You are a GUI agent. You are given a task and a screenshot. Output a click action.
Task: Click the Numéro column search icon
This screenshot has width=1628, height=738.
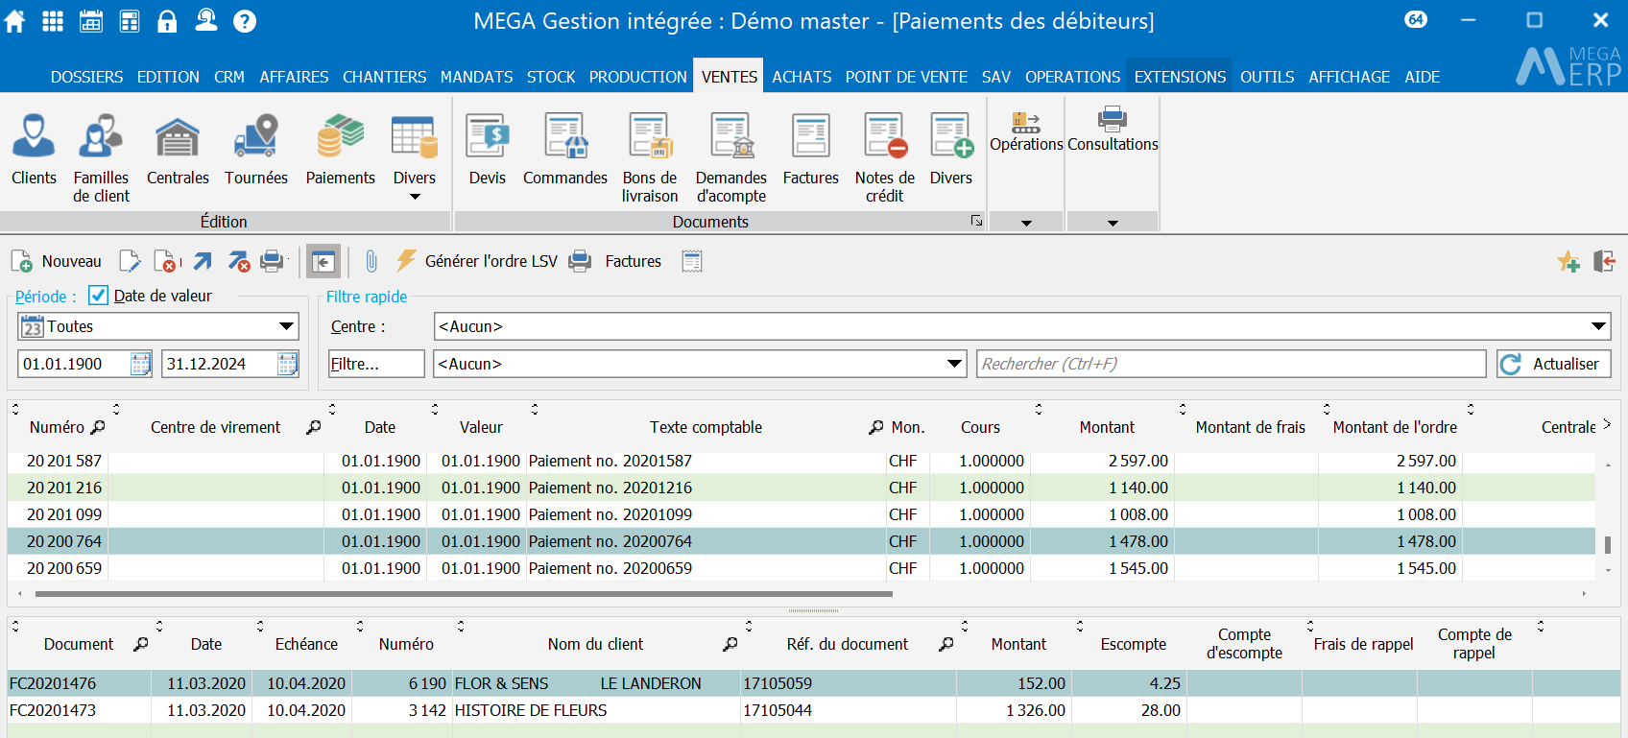97,427
